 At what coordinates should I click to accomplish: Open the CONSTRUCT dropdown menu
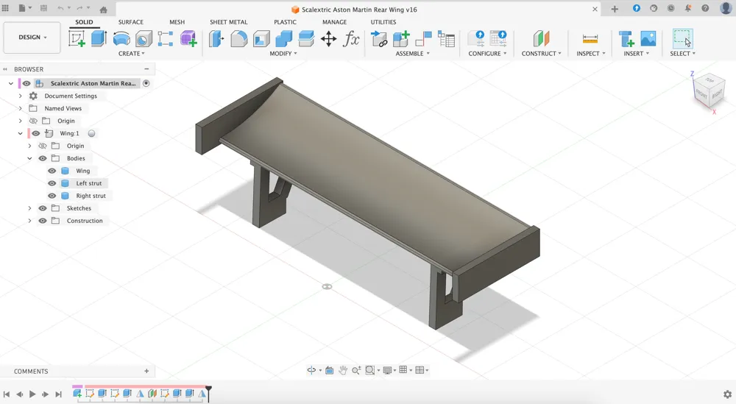541,54
